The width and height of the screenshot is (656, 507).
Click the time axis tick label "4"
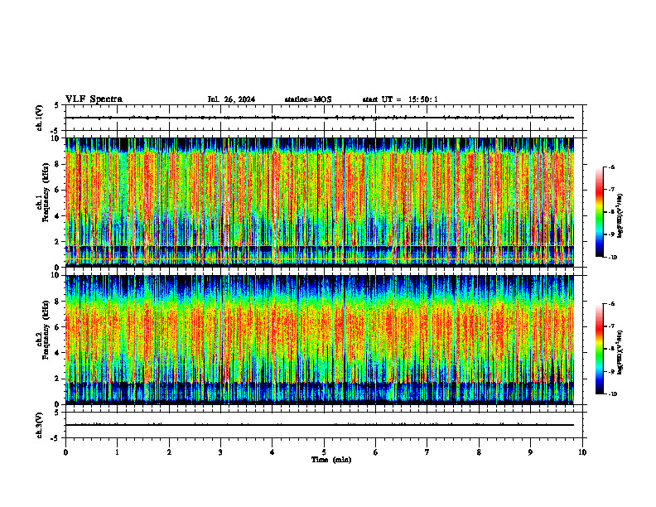(x=273, y=452)
